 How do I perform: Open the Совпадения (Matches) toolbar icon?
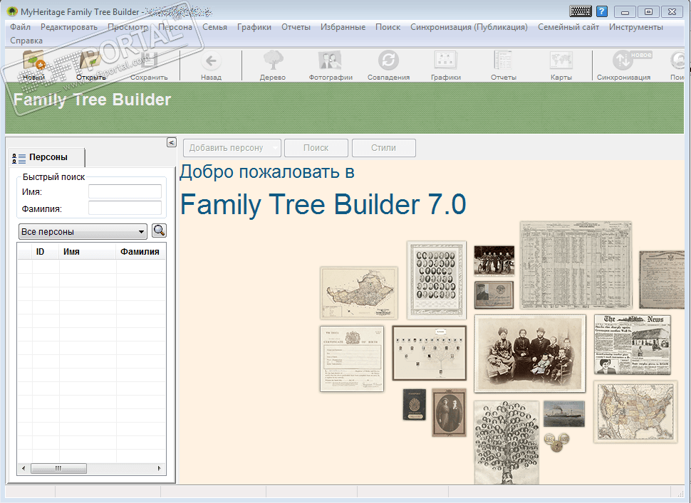point(388,60)
